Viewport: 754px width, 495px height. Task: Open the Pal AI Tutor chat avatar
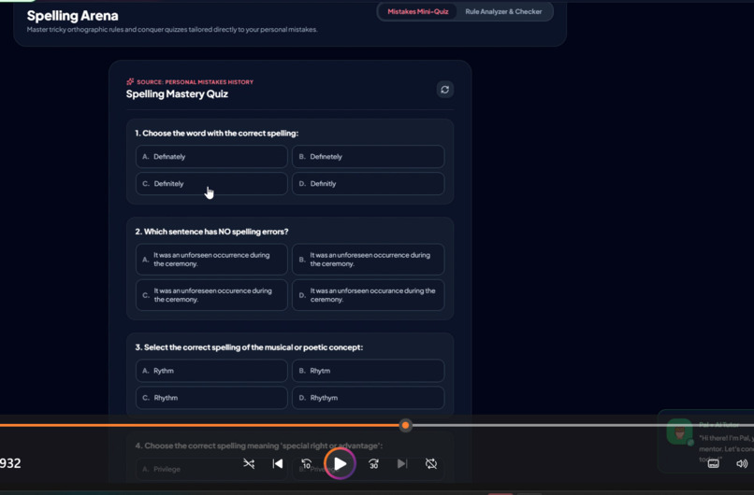679,432
